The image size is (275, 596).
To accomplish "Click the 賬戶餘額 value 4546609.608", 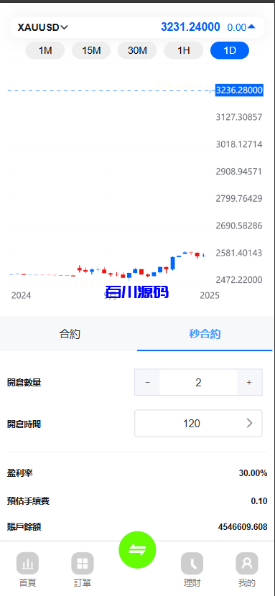I will tap(243, 527).
